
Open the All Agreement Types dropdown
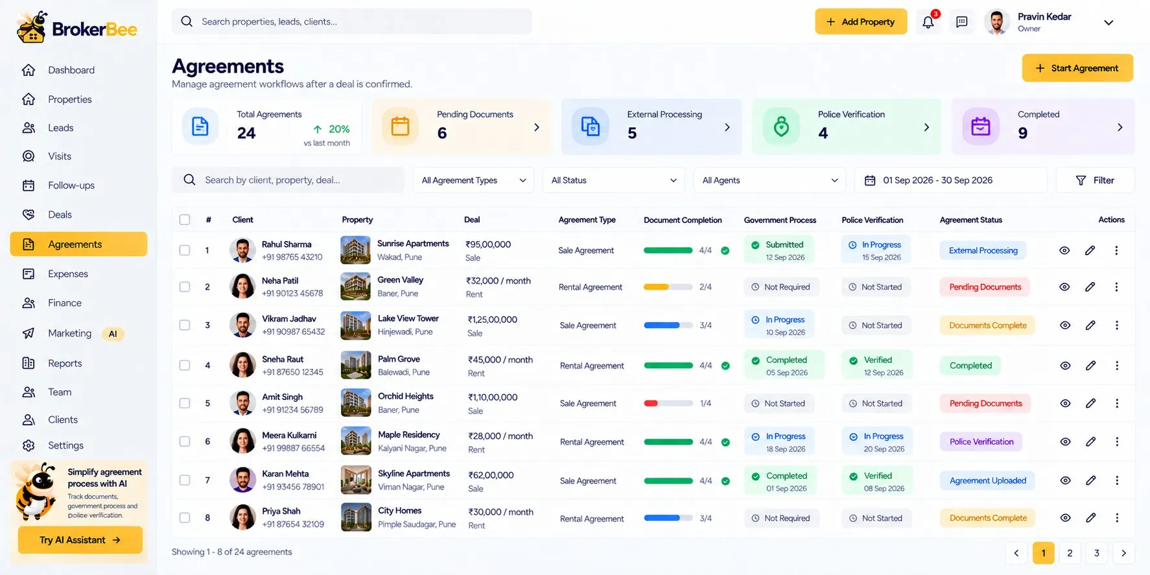(474, 180)
